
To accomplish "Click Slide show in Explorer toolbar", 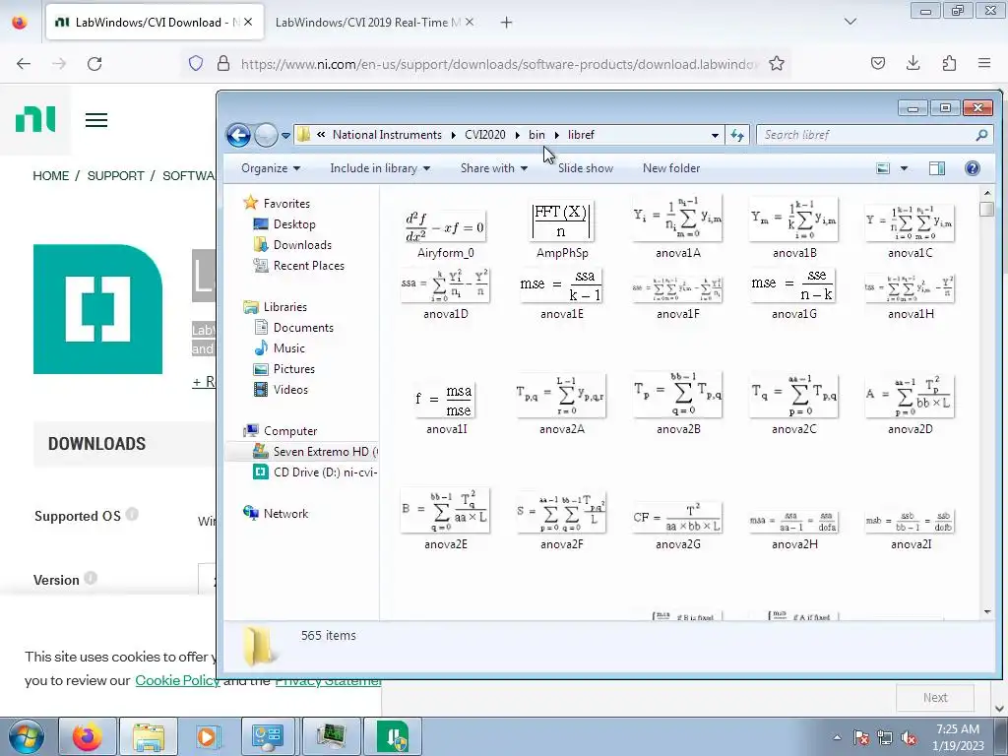I will (x=585, y=168).
